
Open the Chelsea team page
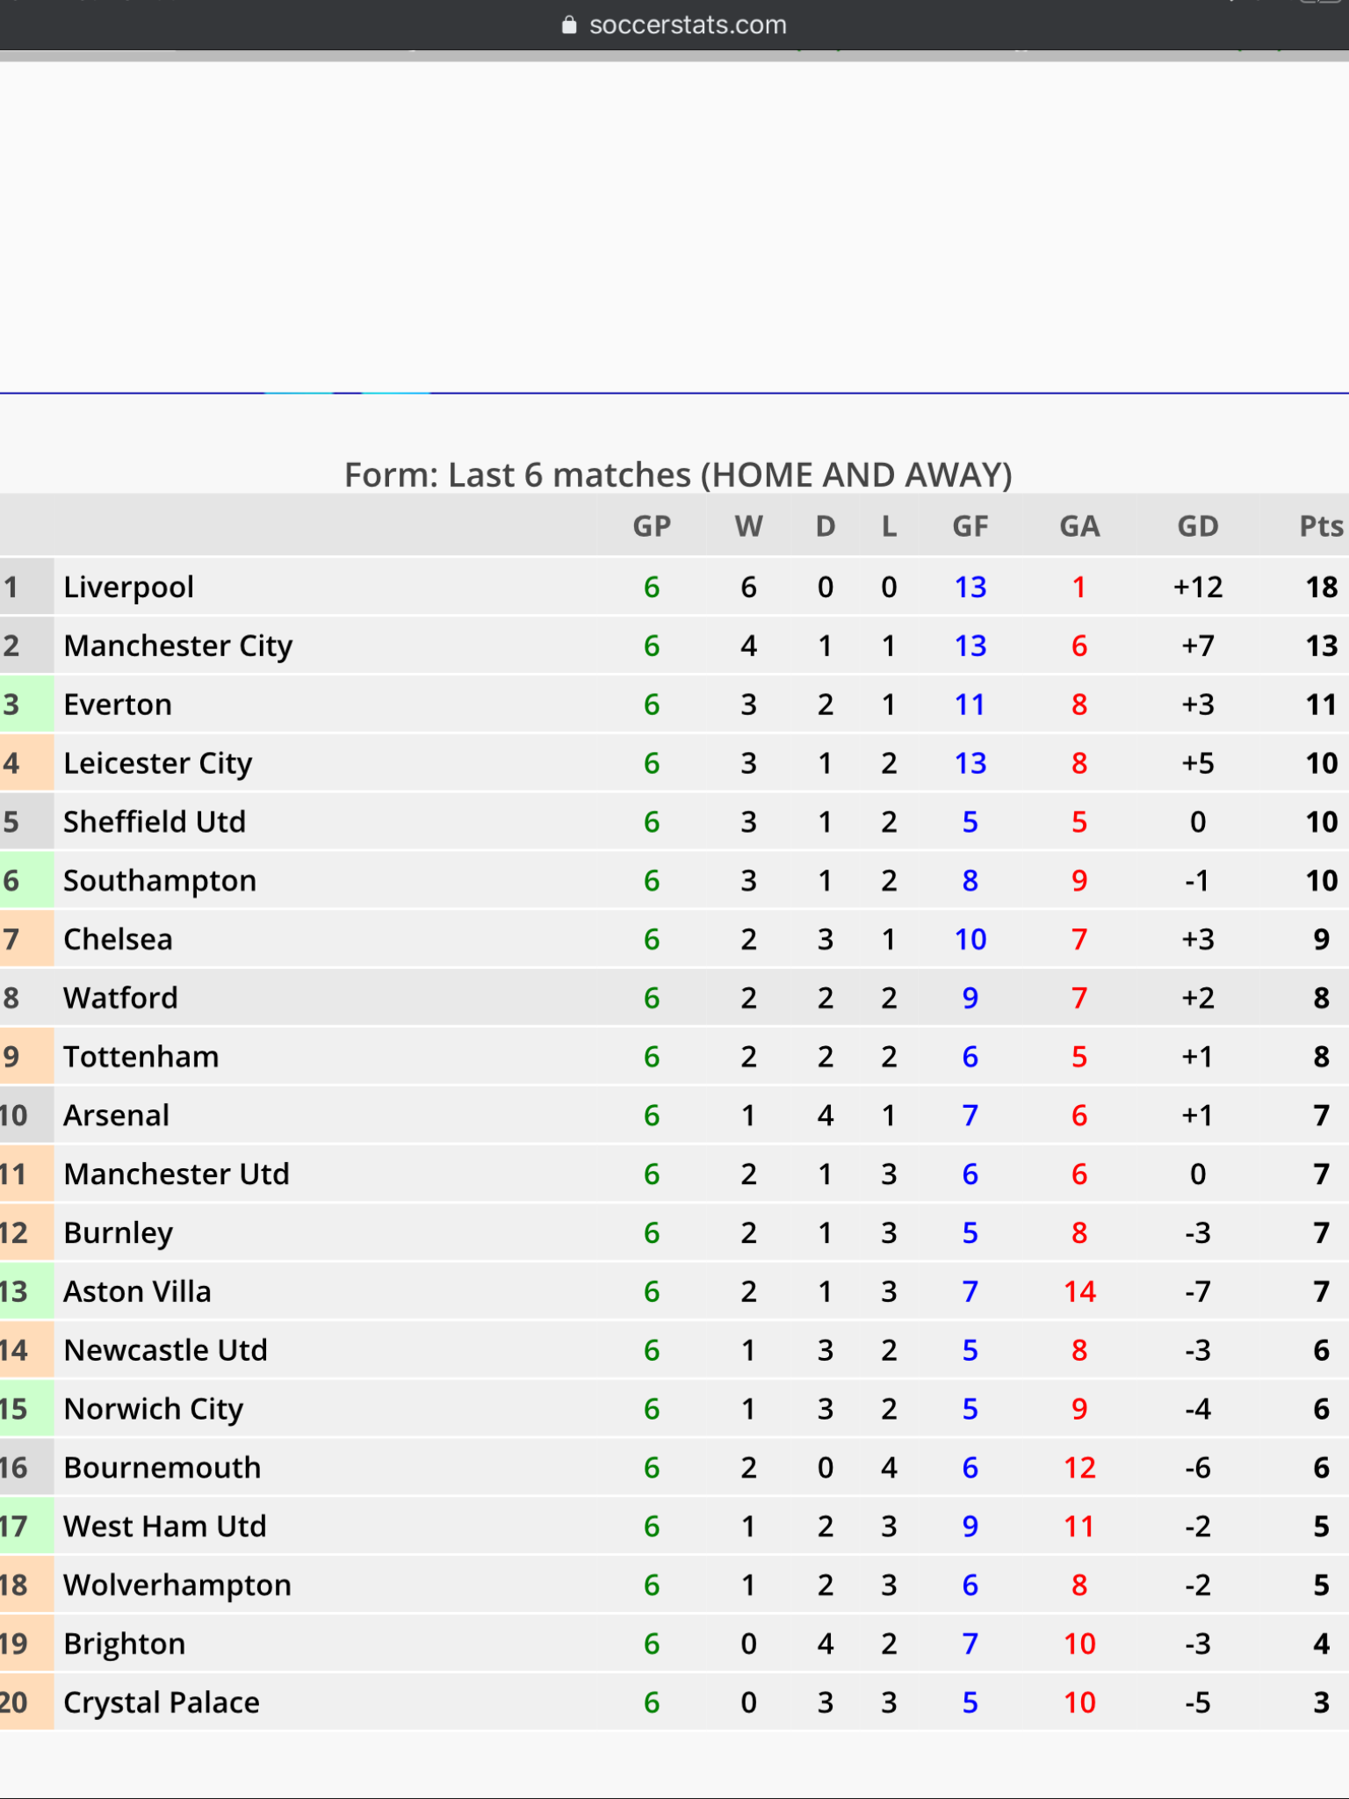pyautogui.click(x=118, y=939)
